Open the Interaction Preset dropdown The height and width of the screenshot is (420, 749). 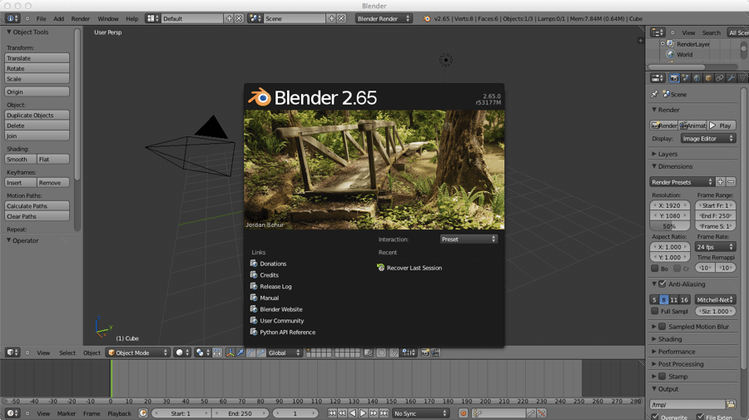469,239
